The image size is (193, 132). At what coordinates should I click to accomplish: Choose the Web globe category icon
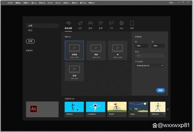tap(121, 23)
